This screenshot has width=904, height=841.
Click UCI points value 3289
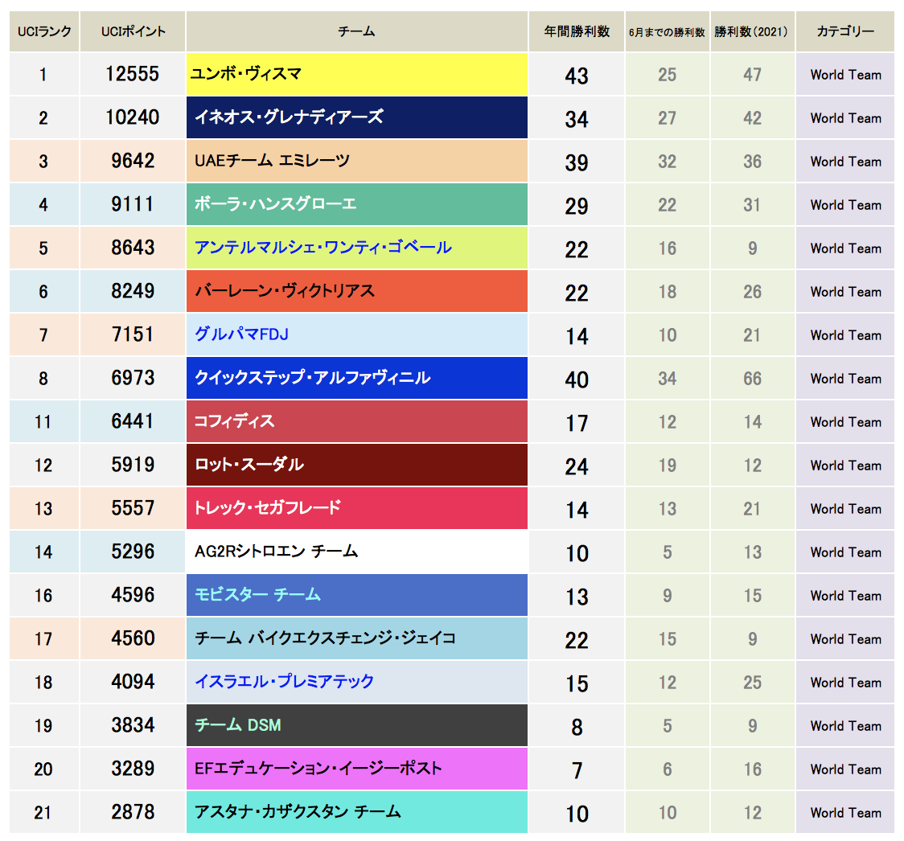(134, 769)
